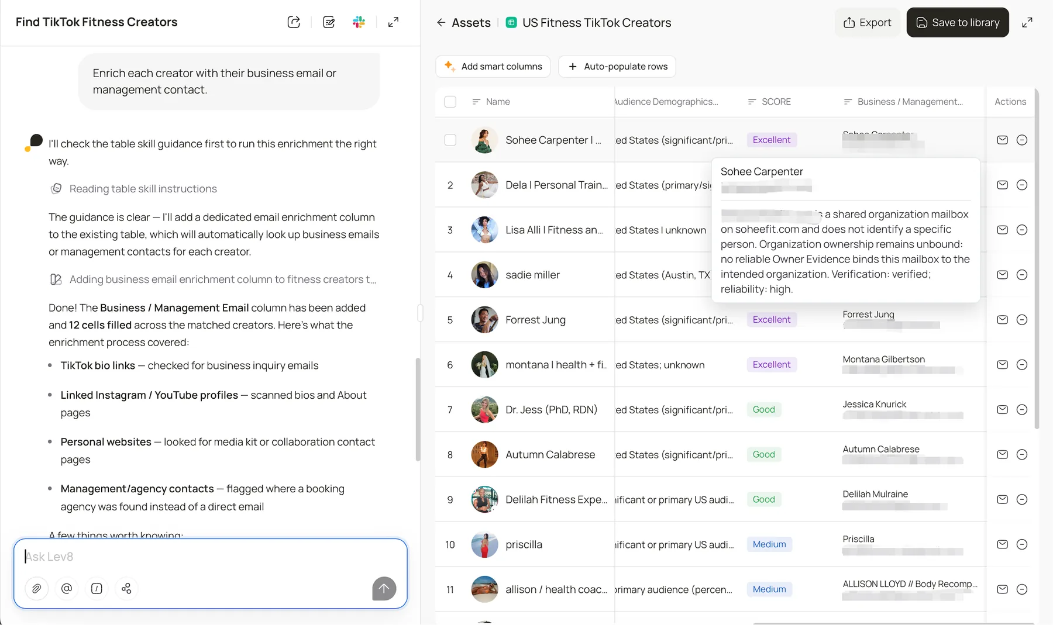This screenshot has height=625, width=1053.
Task: Go back using the Assets arrow
Action: coord(441,22)
